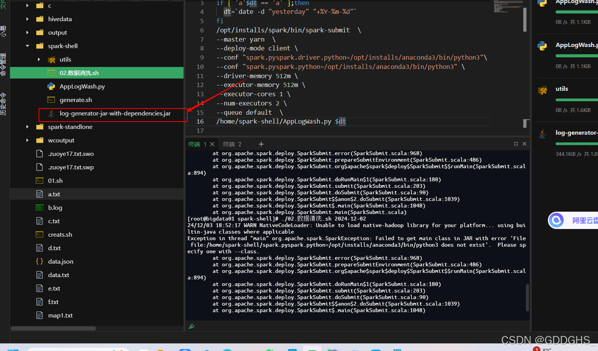Click the code minimap in the editor
Screen dimensions: 598x351
(x=507, y=7)
